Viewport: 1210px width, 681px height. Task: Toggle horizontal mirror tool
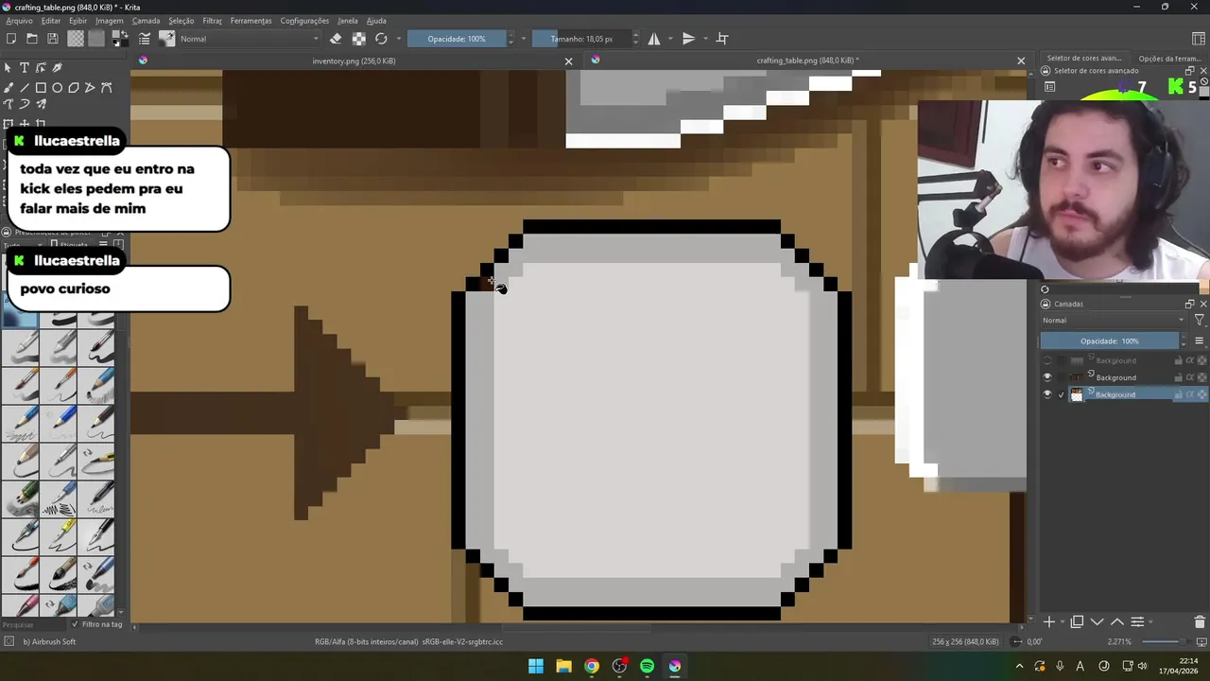point(654,39)
